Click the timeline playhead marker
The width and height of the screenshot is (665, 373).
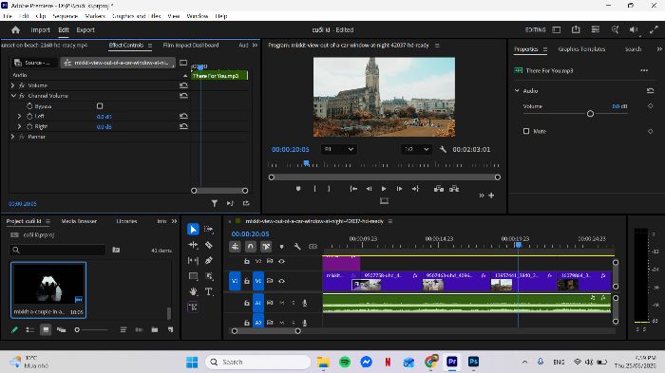click(x=518, y=245)
